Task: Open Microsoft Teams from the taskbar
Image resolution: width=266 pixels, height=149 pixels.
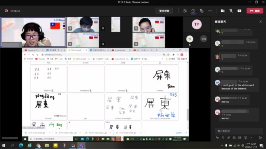Action: 82,145
